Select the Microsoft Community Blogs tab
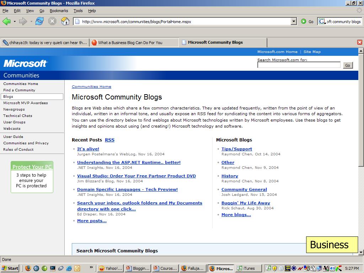This screenshot has width=364, height=273. [223, 42]
